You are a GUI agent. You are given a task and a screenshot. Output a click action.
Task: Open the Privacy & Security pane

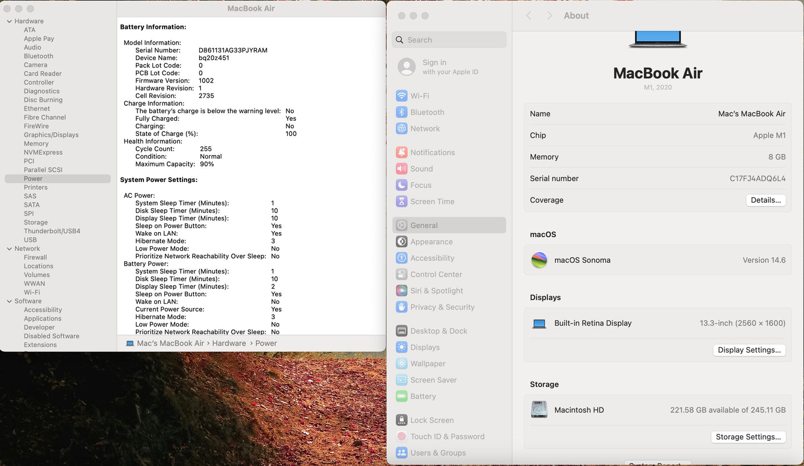click(x=442, y=307)
